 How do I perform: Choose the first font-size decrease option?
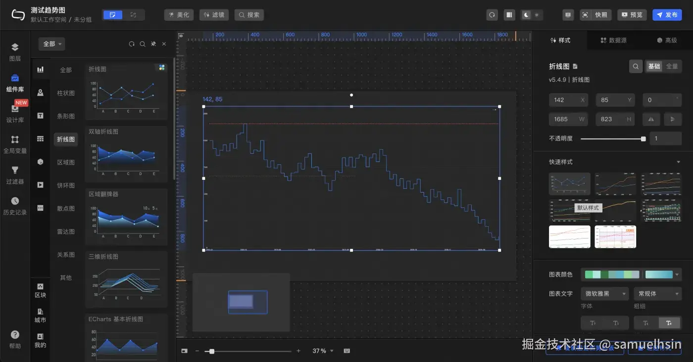point(593,323)
